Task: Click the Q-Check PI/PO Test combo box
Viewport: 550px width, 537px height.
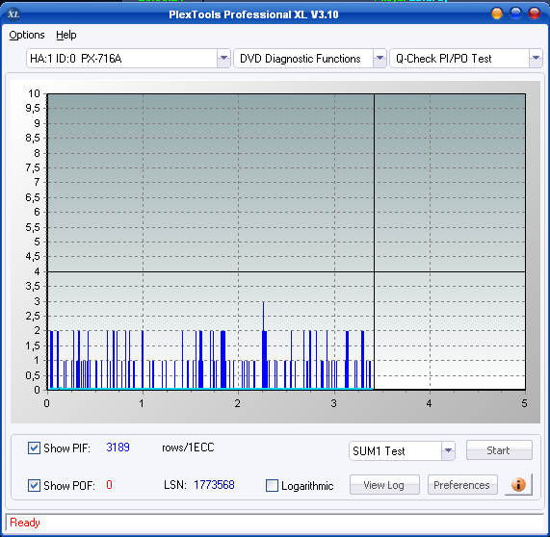Action: (466, 58)
